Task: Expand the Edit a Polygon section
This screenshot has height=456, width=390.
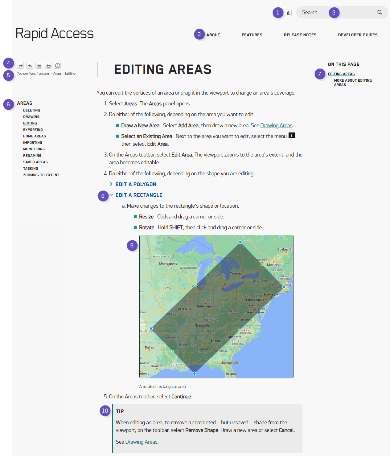Action: click(x=136, y=184)
